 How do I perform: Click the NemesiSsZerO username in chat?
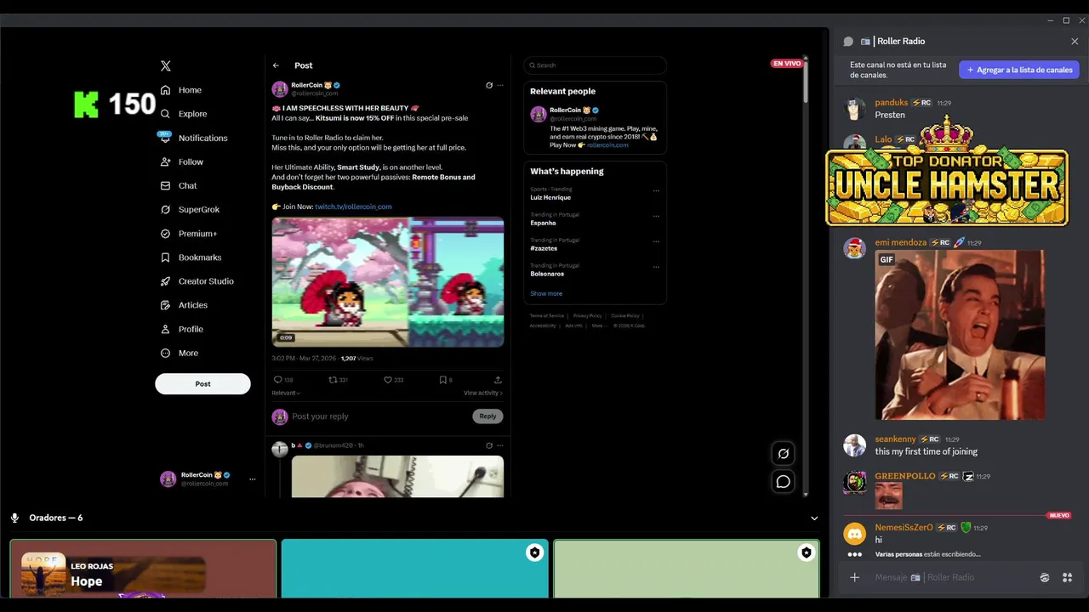904,528
